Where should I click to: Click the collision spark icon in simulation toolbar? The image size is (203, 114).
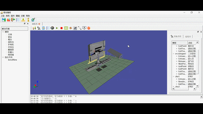tap(70, 28)
